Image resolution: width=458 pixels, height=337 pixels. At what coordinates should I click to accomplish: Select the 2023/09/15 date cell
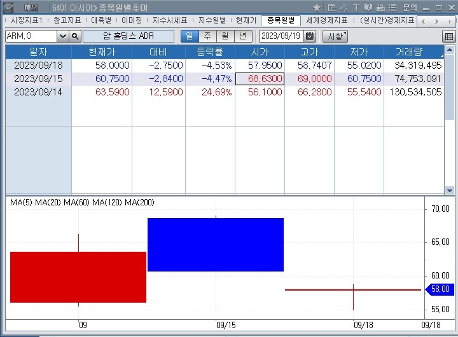pos(38,79)
